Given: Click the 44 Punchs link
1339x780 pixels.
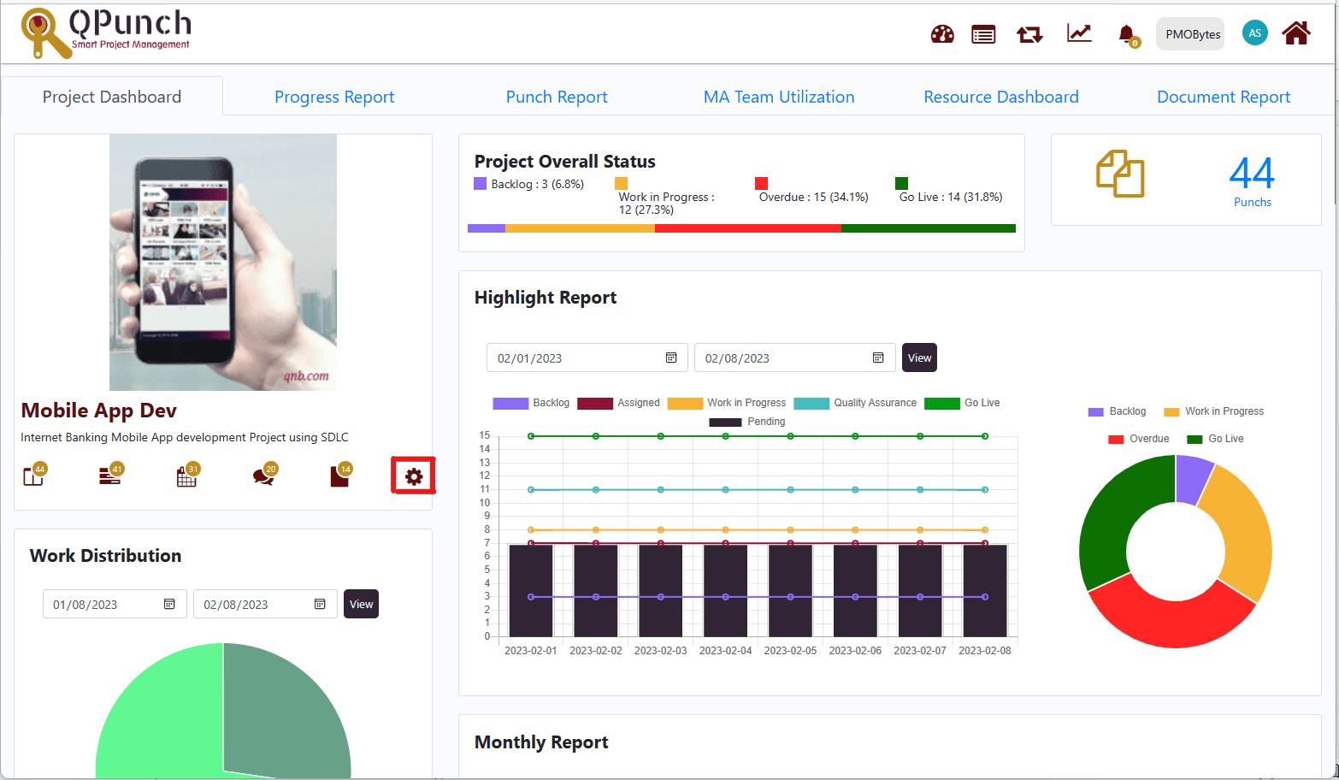Looking at the screenshot, I should coord(1252,180).
